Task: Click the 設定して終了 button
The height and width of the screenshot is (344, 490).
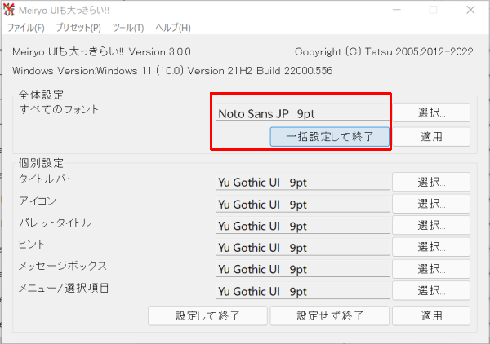Action: 207,315
